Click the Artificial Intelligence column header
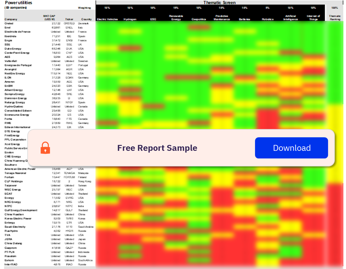 (x=291, y=18)
